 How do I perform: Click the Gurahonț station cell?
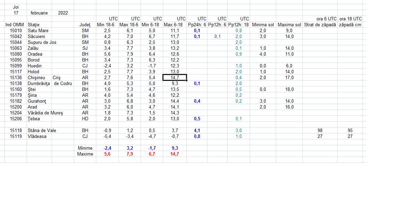pyautogui.click(x=37, y=101)
